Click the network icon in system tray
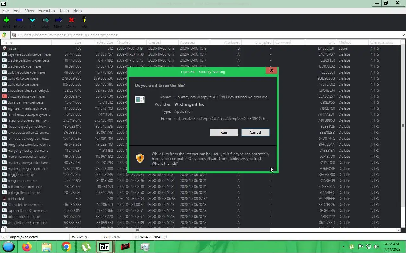This screenshot has height=253, width=406. pos(369,247)
